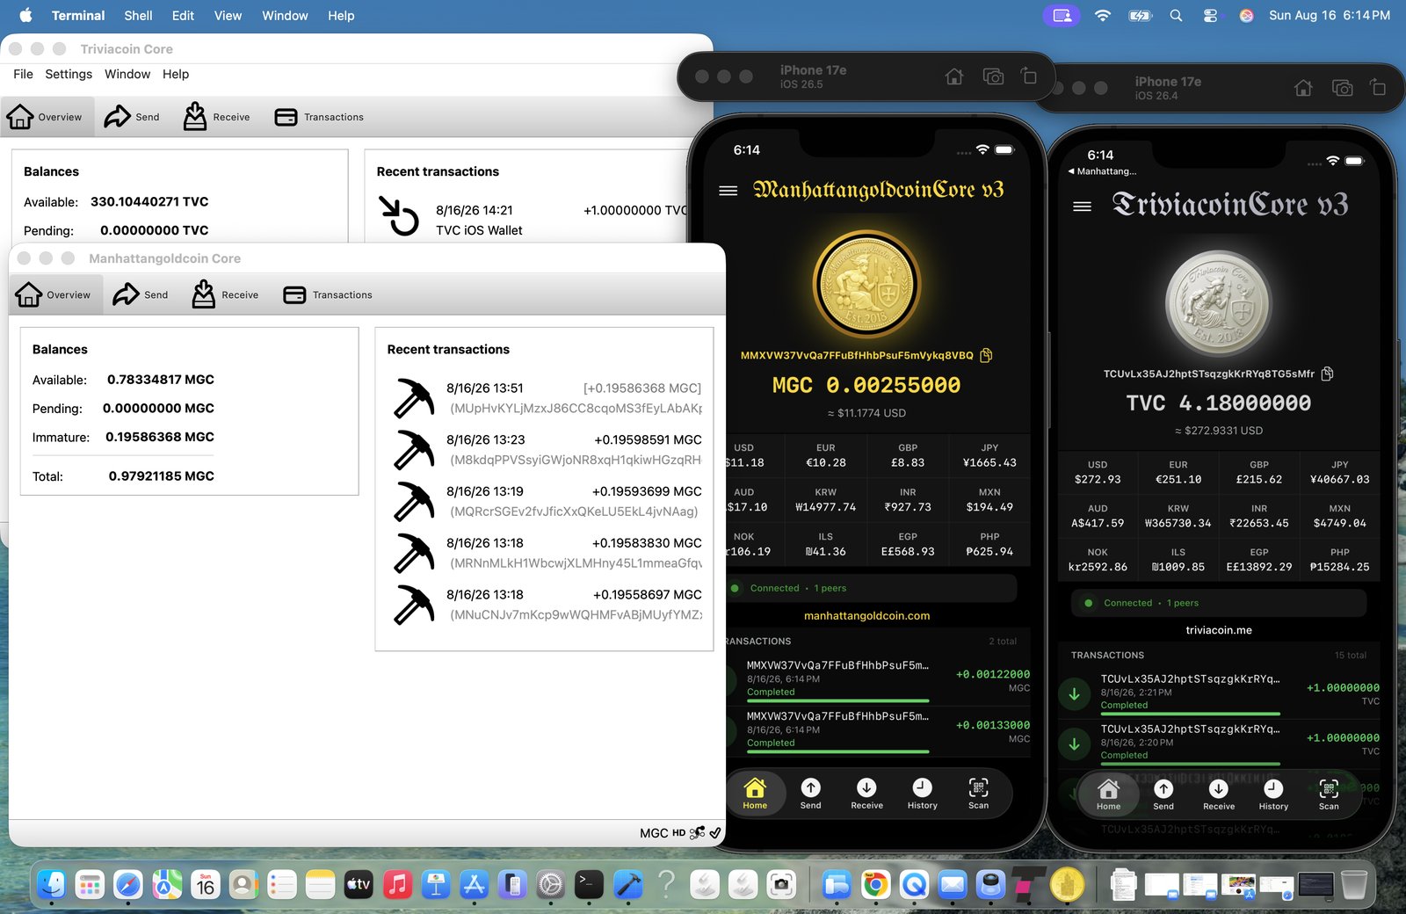This screenshot has height=914, width=1406.
Task: Tap the EUR €10.28 currency cell
Action: [x=825, y=455]
